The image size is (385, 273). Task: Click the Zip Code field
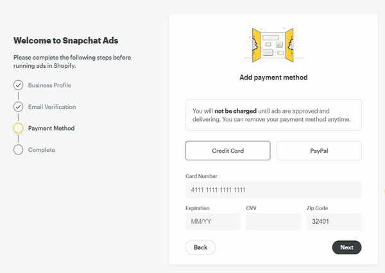tap(334, 222)
